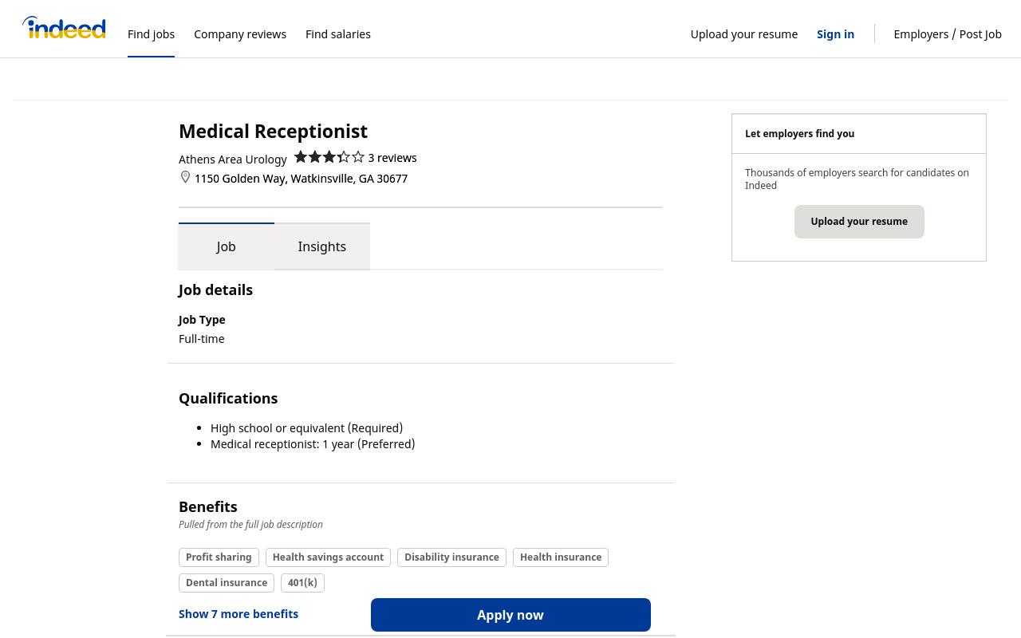Open the star rating for Athens Area Urology
Viewport: 1021px width, 638px height.
click(329, 157)
